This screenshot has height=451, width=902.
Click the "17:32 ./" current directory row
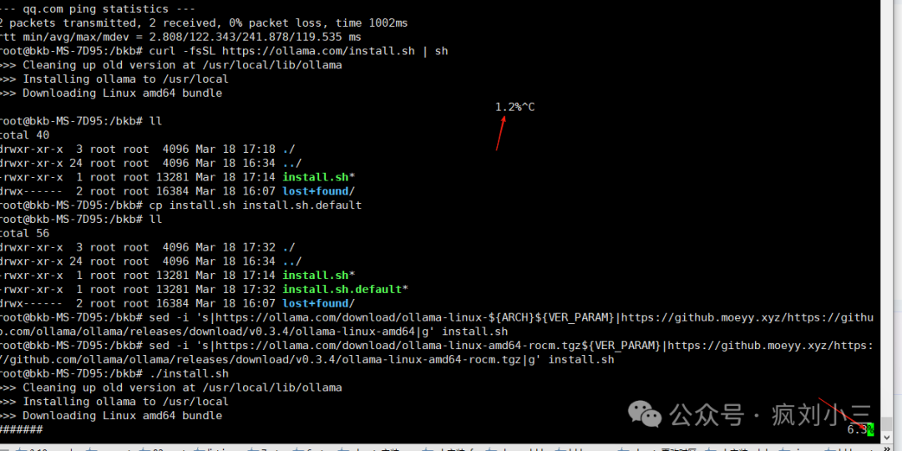coord(147,247)
